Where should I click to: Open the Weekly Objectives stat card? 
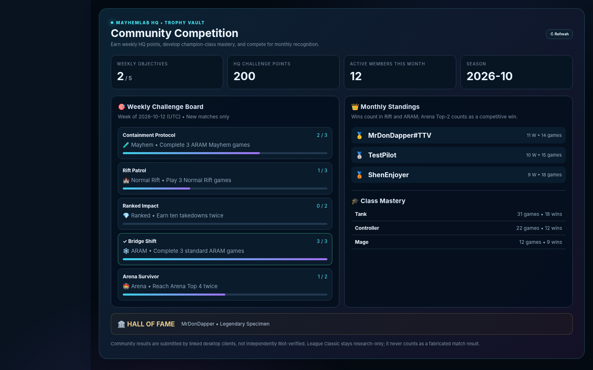(167, 72)
